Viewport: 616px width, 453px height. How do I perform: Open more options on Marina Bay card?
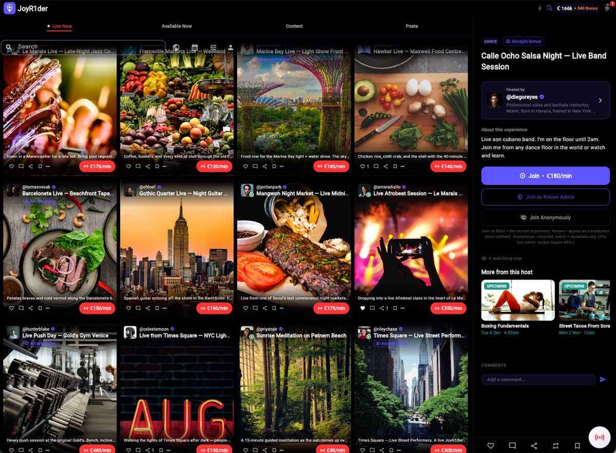point(282,166)
